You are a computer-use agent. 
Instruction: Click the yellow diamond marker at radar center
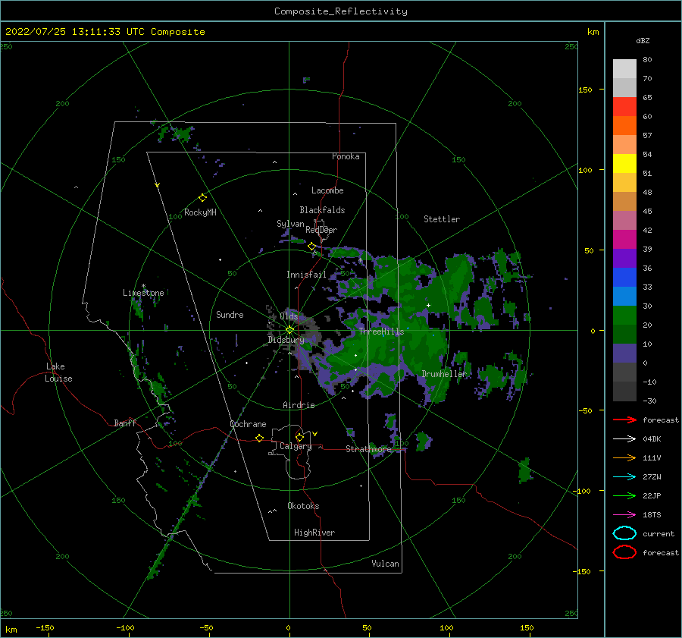(289, 330)
